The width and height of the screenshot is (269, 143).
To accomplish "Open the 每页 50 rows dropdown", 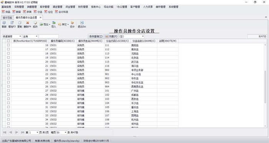I will point(65,133).
